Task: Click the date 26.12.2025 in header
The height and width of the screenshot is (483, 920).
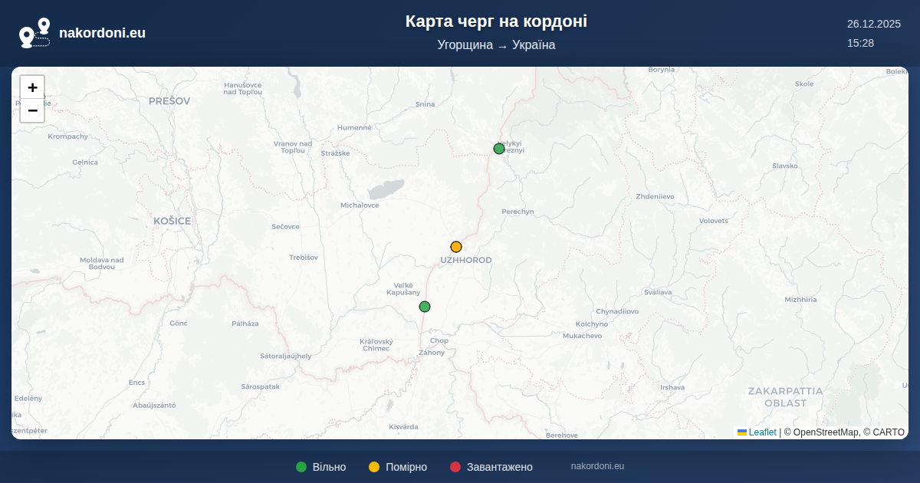Action: (873, 24)
